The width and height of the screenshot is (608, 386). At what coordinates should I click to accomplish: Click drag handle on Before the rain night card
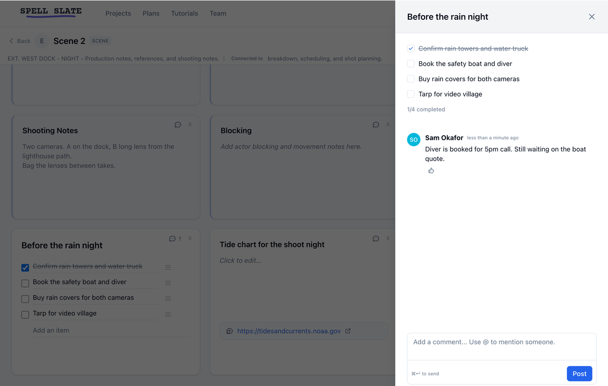pos(190,239)
